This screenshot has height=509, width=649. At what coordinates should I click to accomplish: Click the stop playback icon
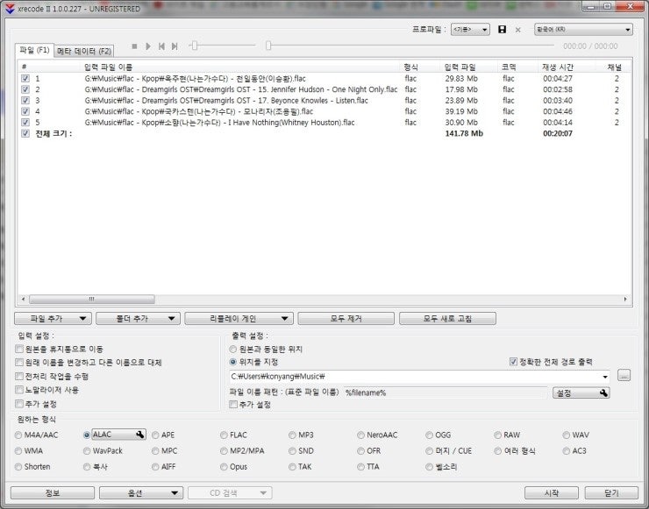click(x=134, y=46)
